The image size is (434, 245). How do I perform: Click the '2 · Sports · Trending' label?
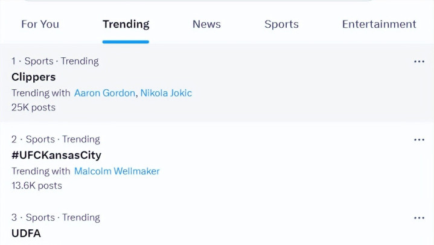pyautogui.click(x=56, y=139)
